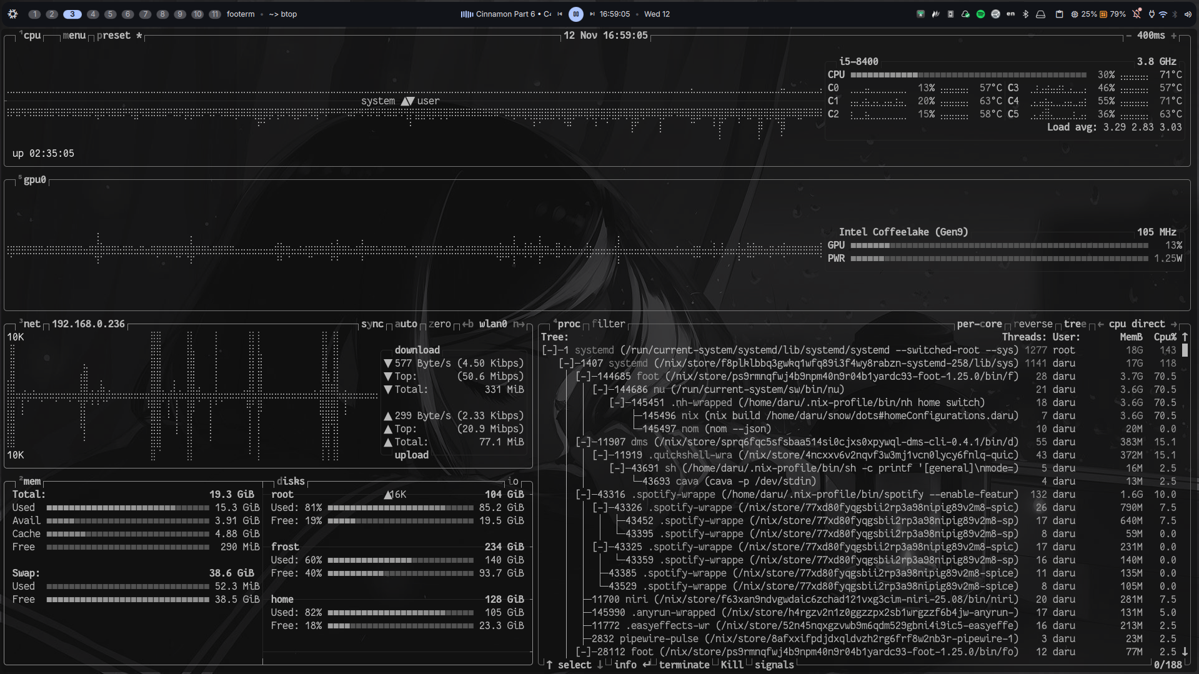Toggle per-core CPU usage in proc box

pyautogui.click(x=979, y=324)
